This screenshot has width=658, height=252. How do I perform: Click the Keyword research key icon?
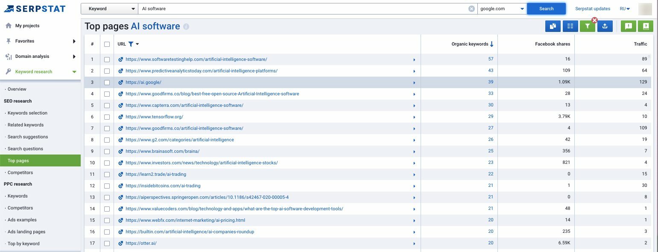pos(9,72)
